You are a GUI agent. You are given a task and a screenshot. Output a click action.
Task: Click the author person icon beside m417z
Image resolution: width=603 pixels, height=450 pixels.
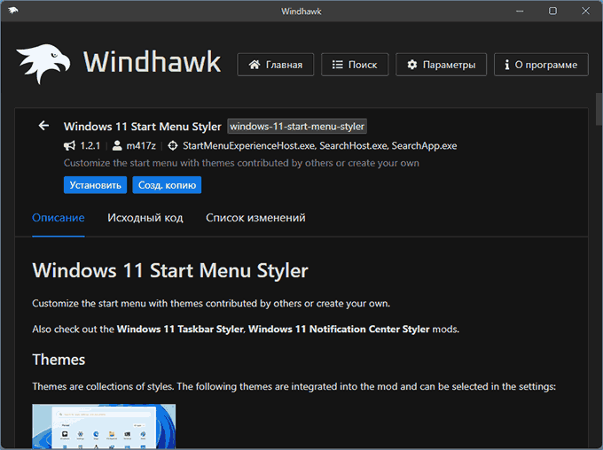tap(117, 146)
